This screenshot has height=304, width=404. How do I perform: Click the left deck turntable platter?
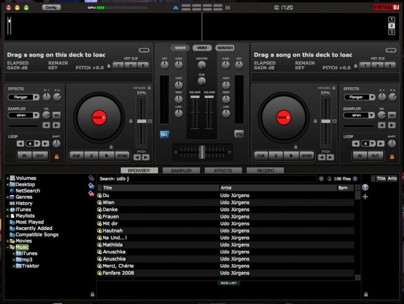coord(99,118)
